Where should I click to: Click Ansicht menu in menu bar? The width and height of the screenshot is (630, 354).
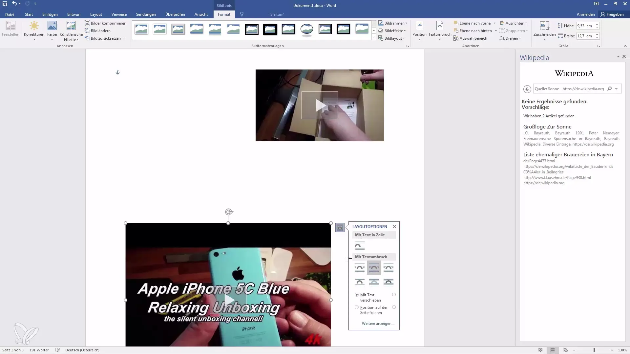point(201,14)
